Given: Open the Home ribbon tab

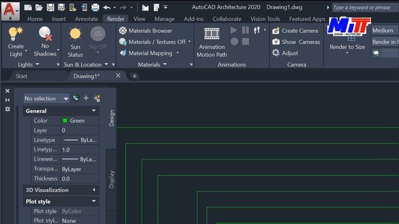Looking at the screenshot, I should [35, 19].
